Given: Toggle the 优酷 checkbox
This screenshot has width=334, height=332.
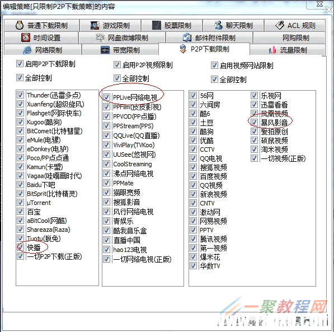Looking at the screenshot, I should 193,141.
